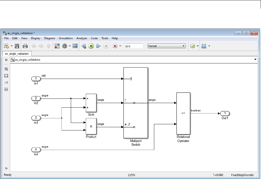
Task: Click the Step Back button
Action: click(84, 46)
